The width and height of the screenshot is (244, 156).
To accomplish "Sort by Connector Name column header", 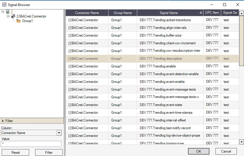I will (x=87, y=13).
